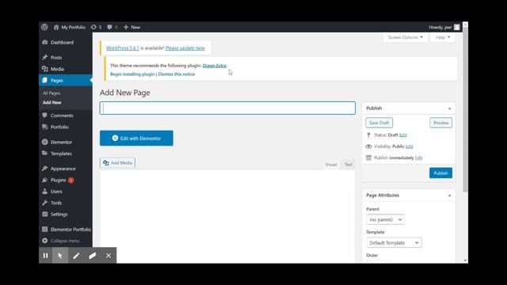This screenshot has width=507, height=285.
Task: Click the Plugins update count badge
Action: pyautogui.click(x=71, y=180)
